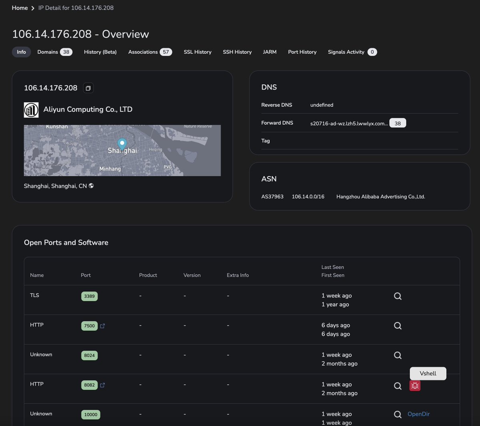The image size is (480, 426).
Task: Open the Signals Activity tab
Action: tap(352, 52)
